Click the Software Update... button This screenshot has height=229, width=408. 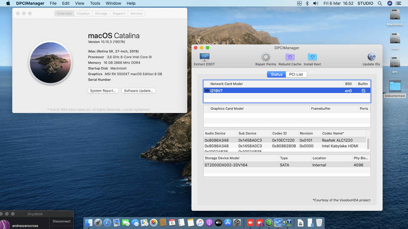[139, 91]
